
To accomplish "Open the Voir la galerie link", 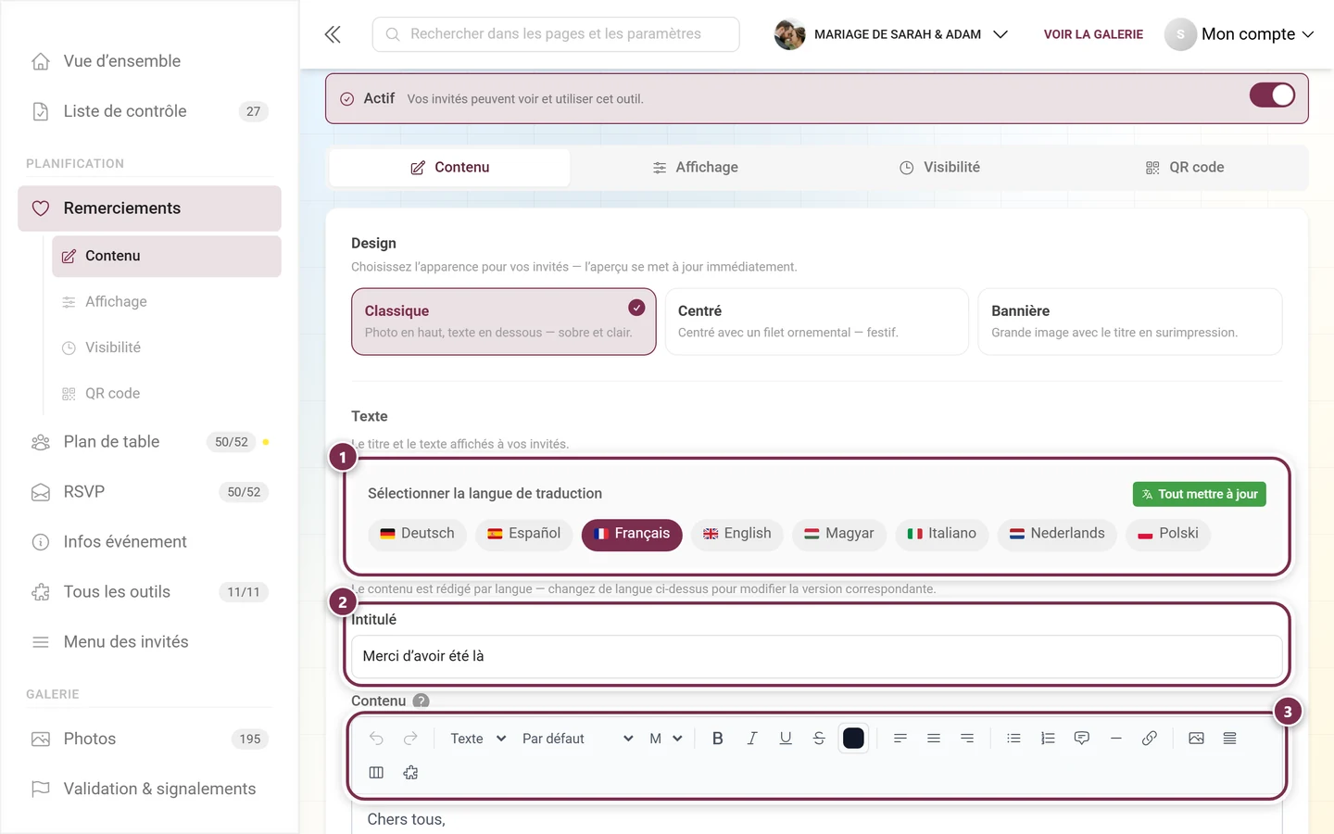I will click(x=1093, y=34).
